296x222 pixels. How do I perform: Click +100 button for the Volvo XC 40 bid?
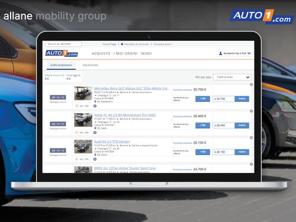[x=202, y=126]
